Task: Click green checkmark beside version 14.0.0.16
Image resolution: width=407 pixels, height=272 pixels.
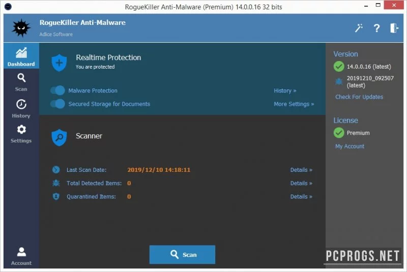Action: pyautogui.click(x=339, y=67)
